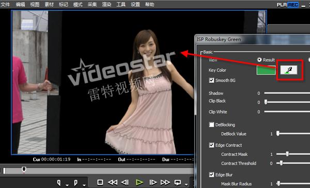Screen dimensions: 310x188
Task: Click the Set Out point marker button
Action: 76,183
